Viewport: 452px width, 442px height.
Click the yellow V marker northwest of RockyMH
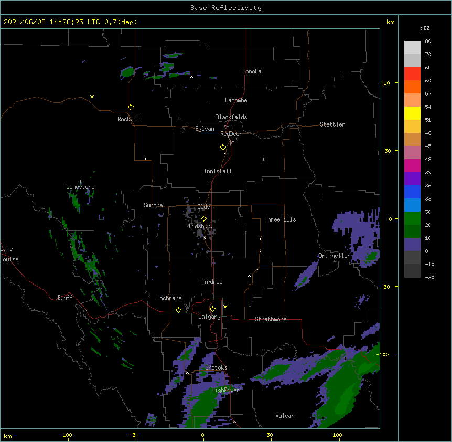92,97
